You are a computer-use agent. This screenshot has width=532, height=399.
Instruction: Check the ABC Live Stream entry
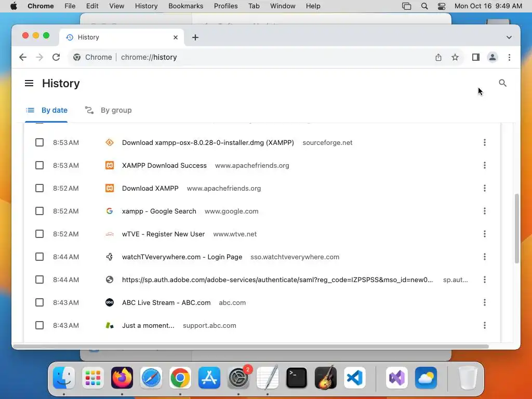tap(39, 302)
